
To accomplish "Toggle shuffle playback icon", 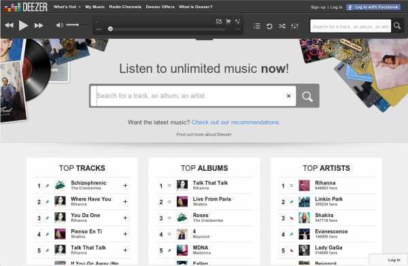I will point(282,26).
